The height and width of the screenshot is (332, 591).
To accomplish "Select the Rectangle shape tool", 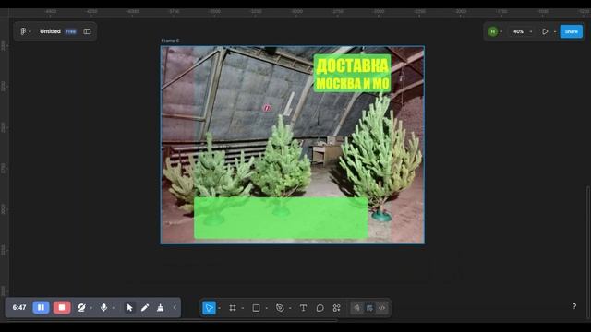I will (x=256, y=308).
